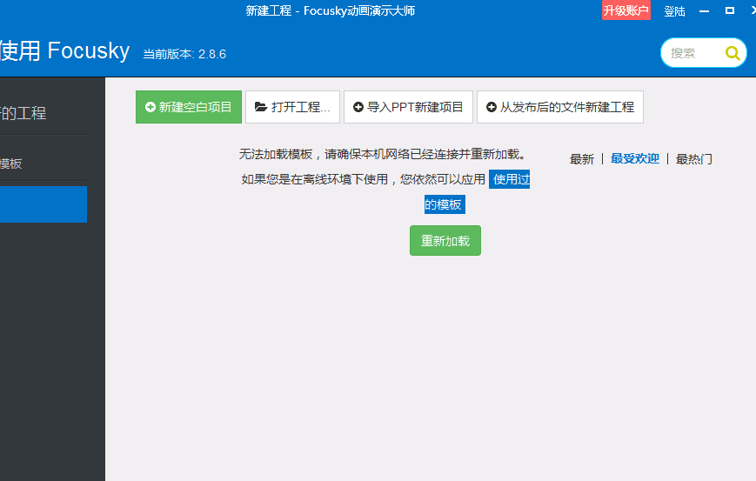Image resolution: width=756 pixels, height=481 pixels.
Task: Click the 升级账户 upgrade button
Action: click(x=626, y=10)
